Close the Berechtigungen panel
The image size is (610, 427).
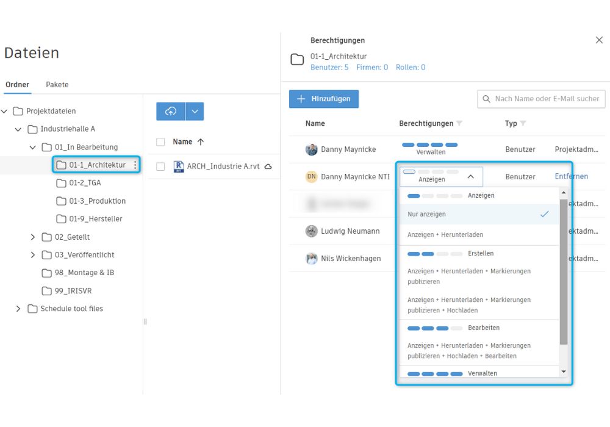coord(598,40)
